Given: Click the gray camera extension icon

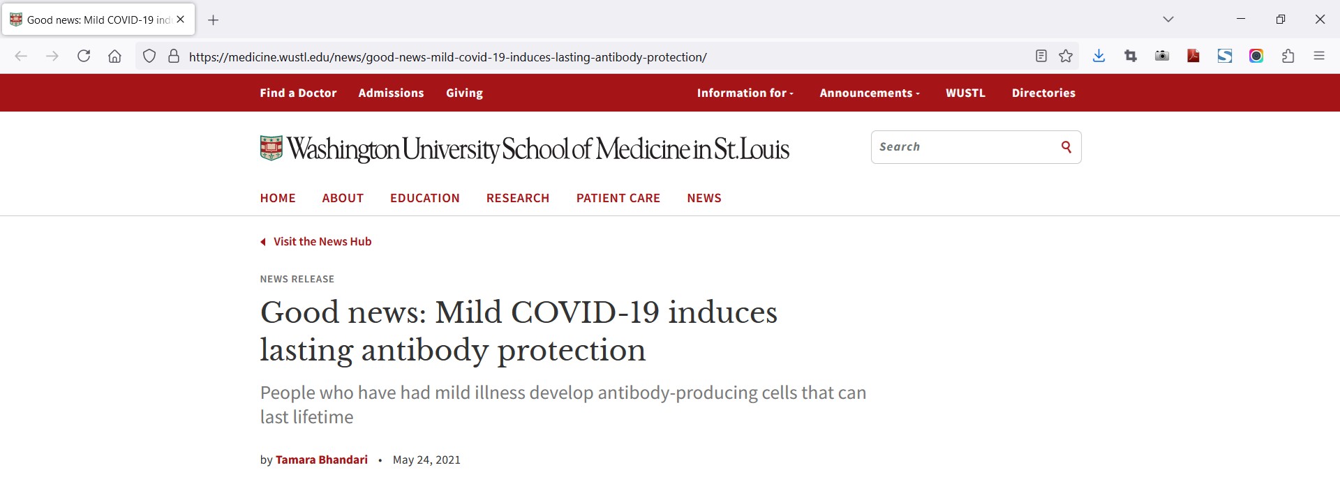Looking at the screenshot, I should point(1162,56).
